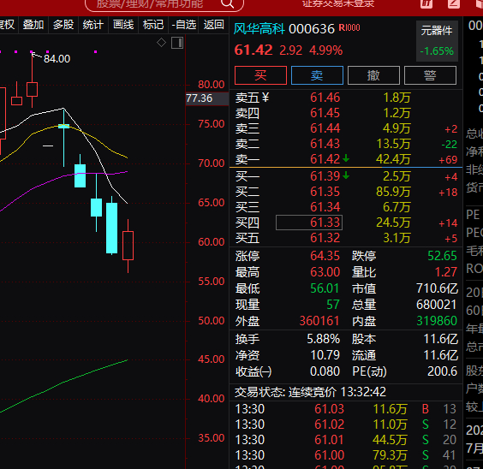Select 买三 price 61.34
Viewport: 483px width, 469px height.
325,207
